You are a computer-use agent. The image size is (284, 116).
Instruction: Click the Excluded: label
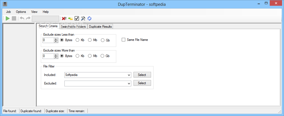(50, 83)
